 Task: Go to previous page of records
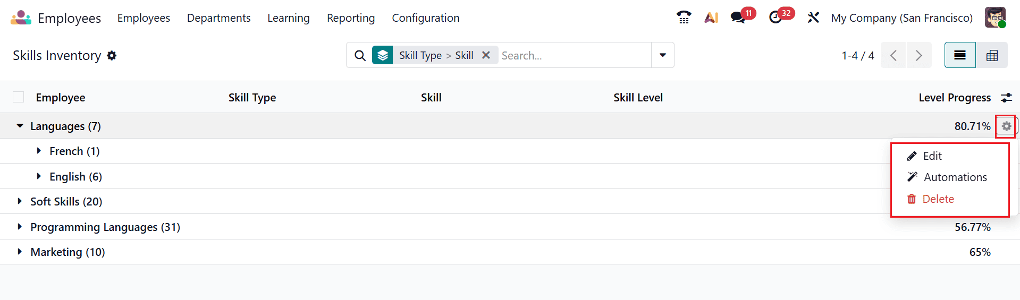[x=893, y=55]
